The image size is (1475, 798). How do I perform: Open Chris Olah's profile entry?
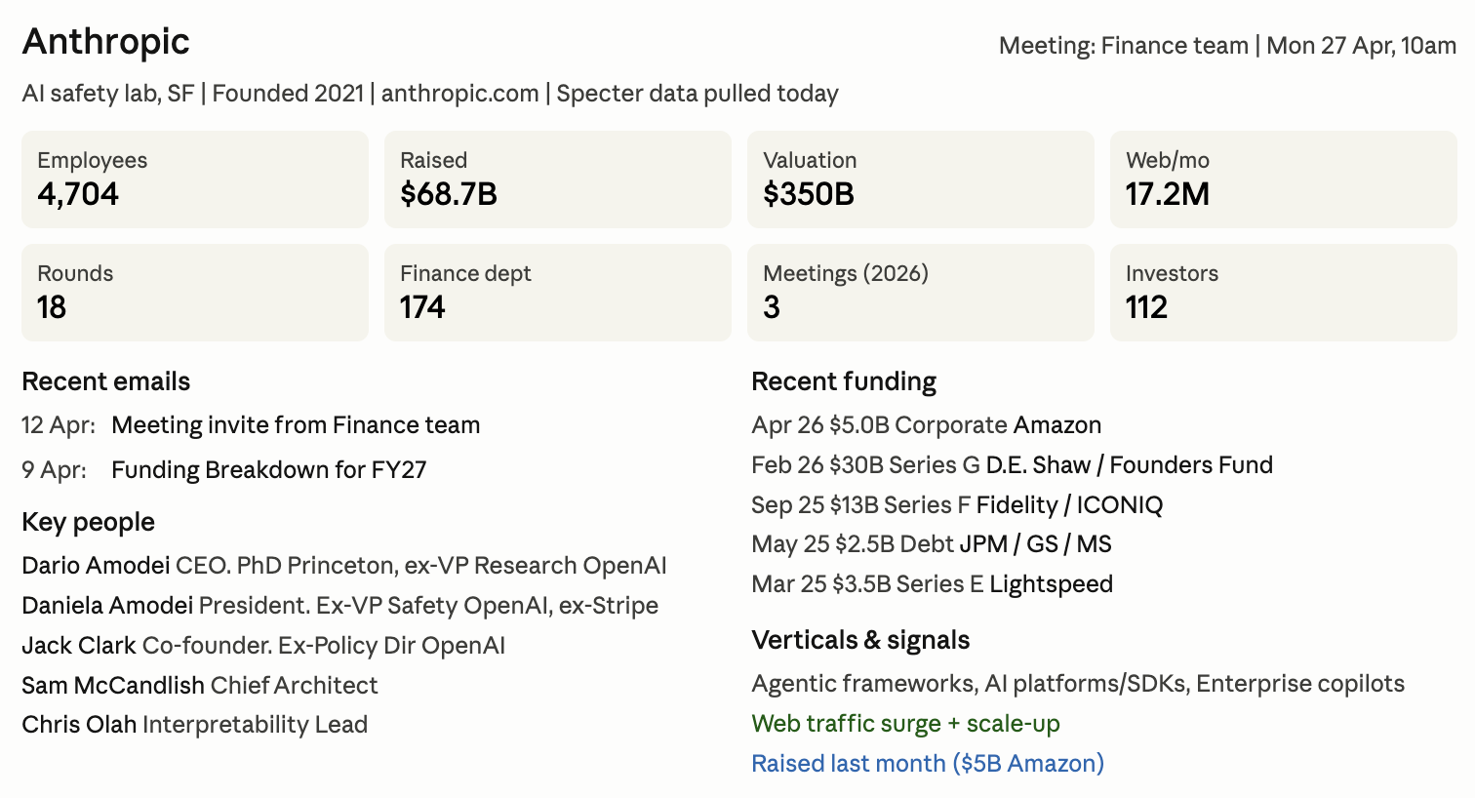click(79, 725)
